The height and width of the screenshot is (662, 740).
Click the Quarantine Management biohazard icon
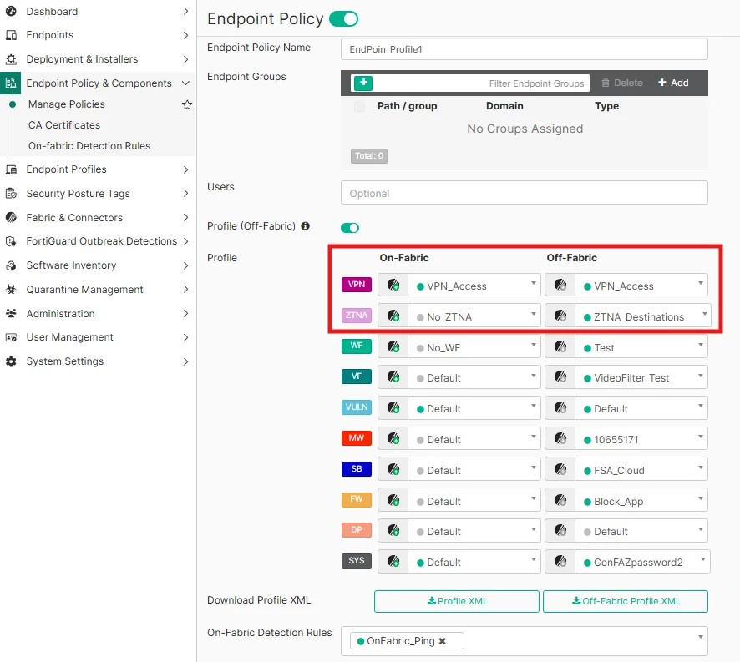(11, 289)
